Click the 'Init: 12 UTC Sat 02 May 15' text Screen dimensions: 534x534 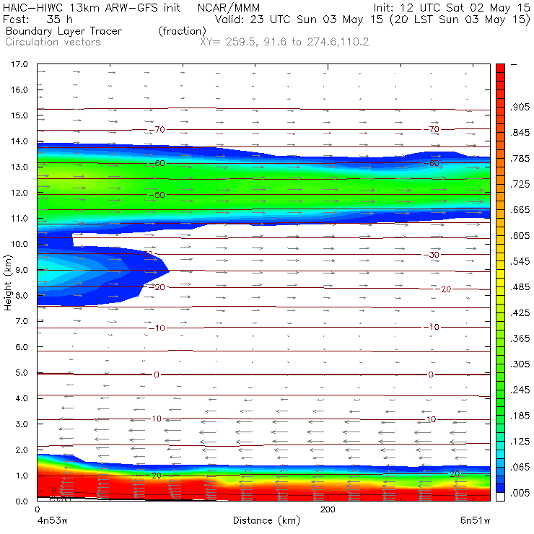coord(452,7)
